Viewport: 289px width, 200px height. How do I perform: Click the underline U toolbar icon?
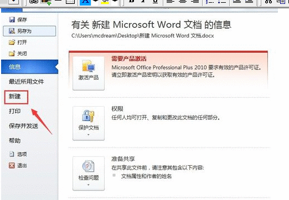(x=156, y=2)
